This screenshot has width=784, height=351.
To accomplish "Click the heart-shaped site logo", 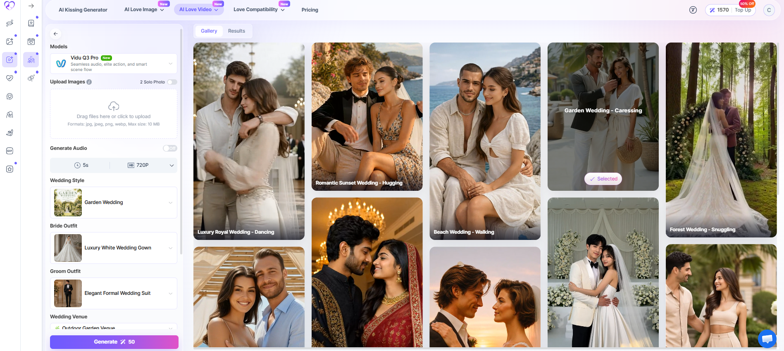I will click(x=10, y=5).
